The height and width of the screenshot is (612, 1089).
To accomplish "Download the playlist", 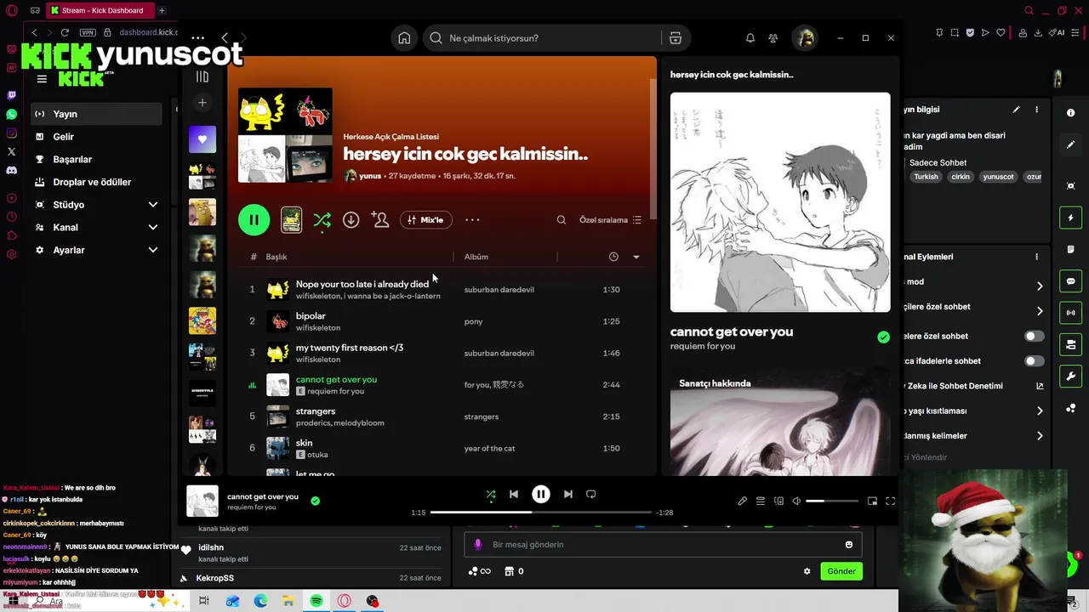I will click(x=351, y=220).
